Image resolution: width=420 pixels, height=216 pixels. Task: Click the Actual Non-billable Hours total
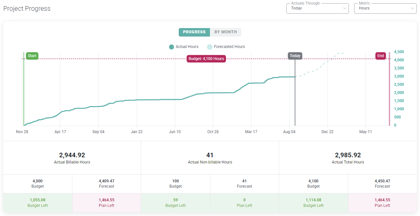[x=210, y=155]
